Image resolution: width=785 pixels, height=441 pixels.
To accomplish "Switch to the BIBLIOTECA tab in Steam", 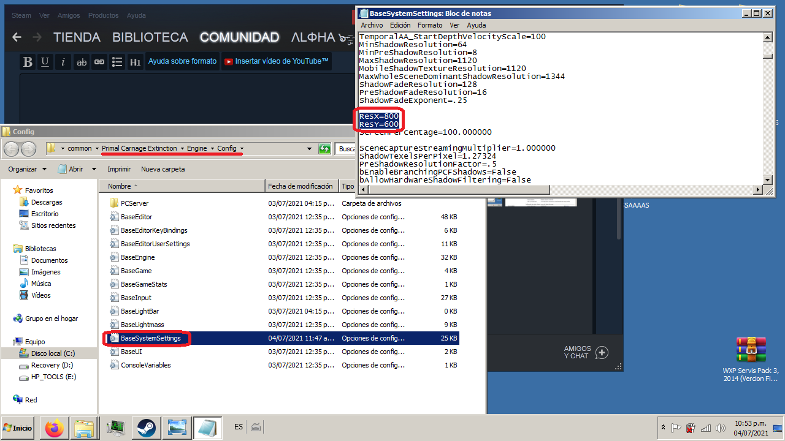I will 150,37.
